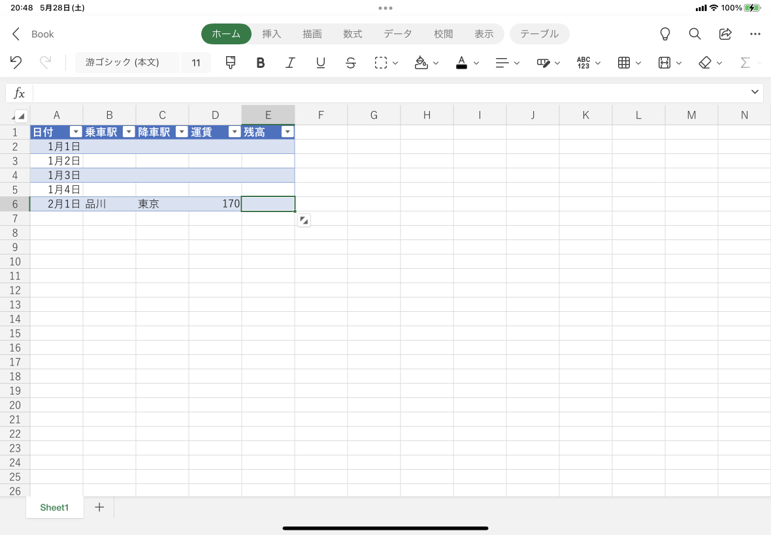Tap the back arrow next to Book

[x=16, y=34]
